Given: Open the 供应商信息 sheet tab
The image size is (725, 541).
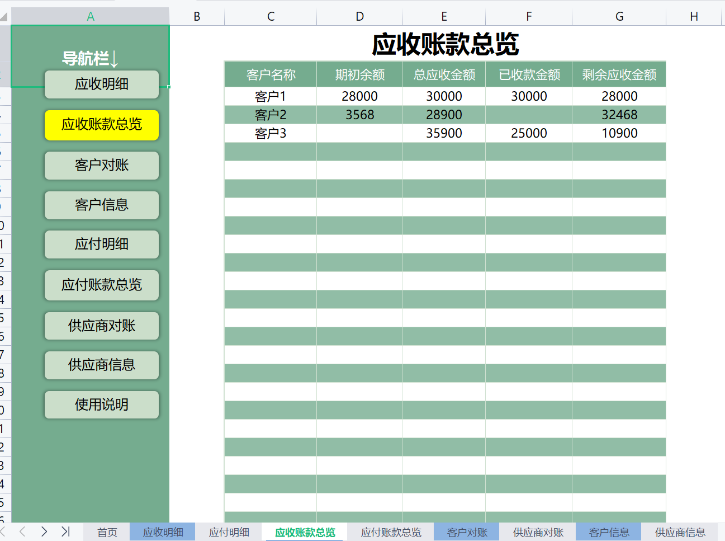Looking at the screenshot, I should click(679, 532).
